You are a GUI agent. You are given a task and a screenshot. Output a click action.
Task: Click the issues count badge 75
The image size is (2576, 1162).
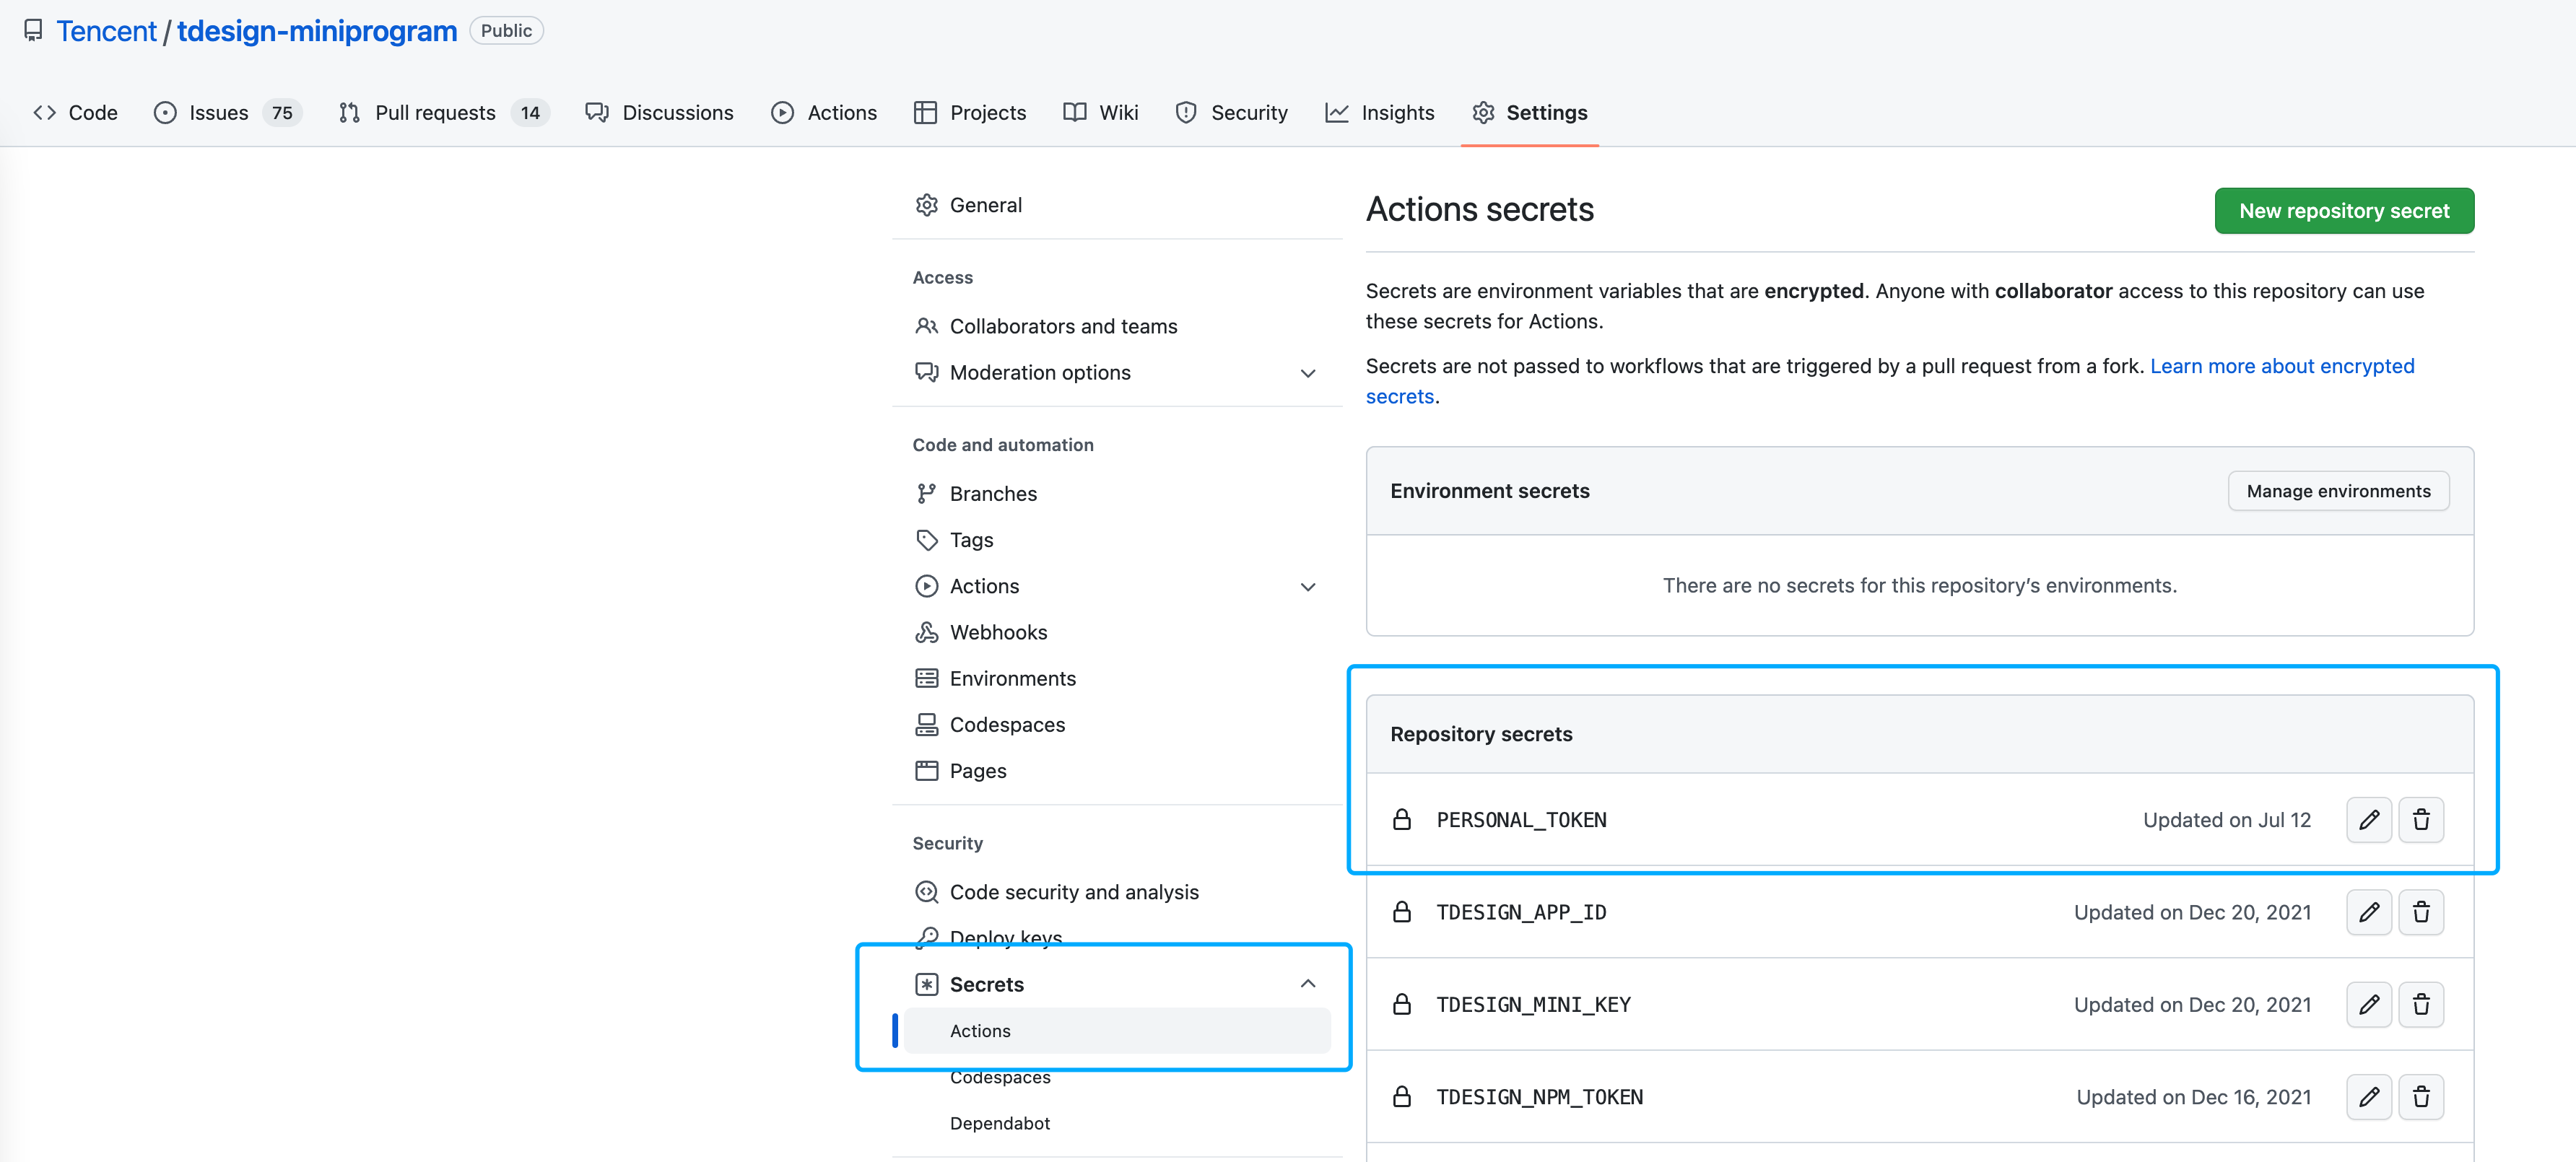(282, 113)
